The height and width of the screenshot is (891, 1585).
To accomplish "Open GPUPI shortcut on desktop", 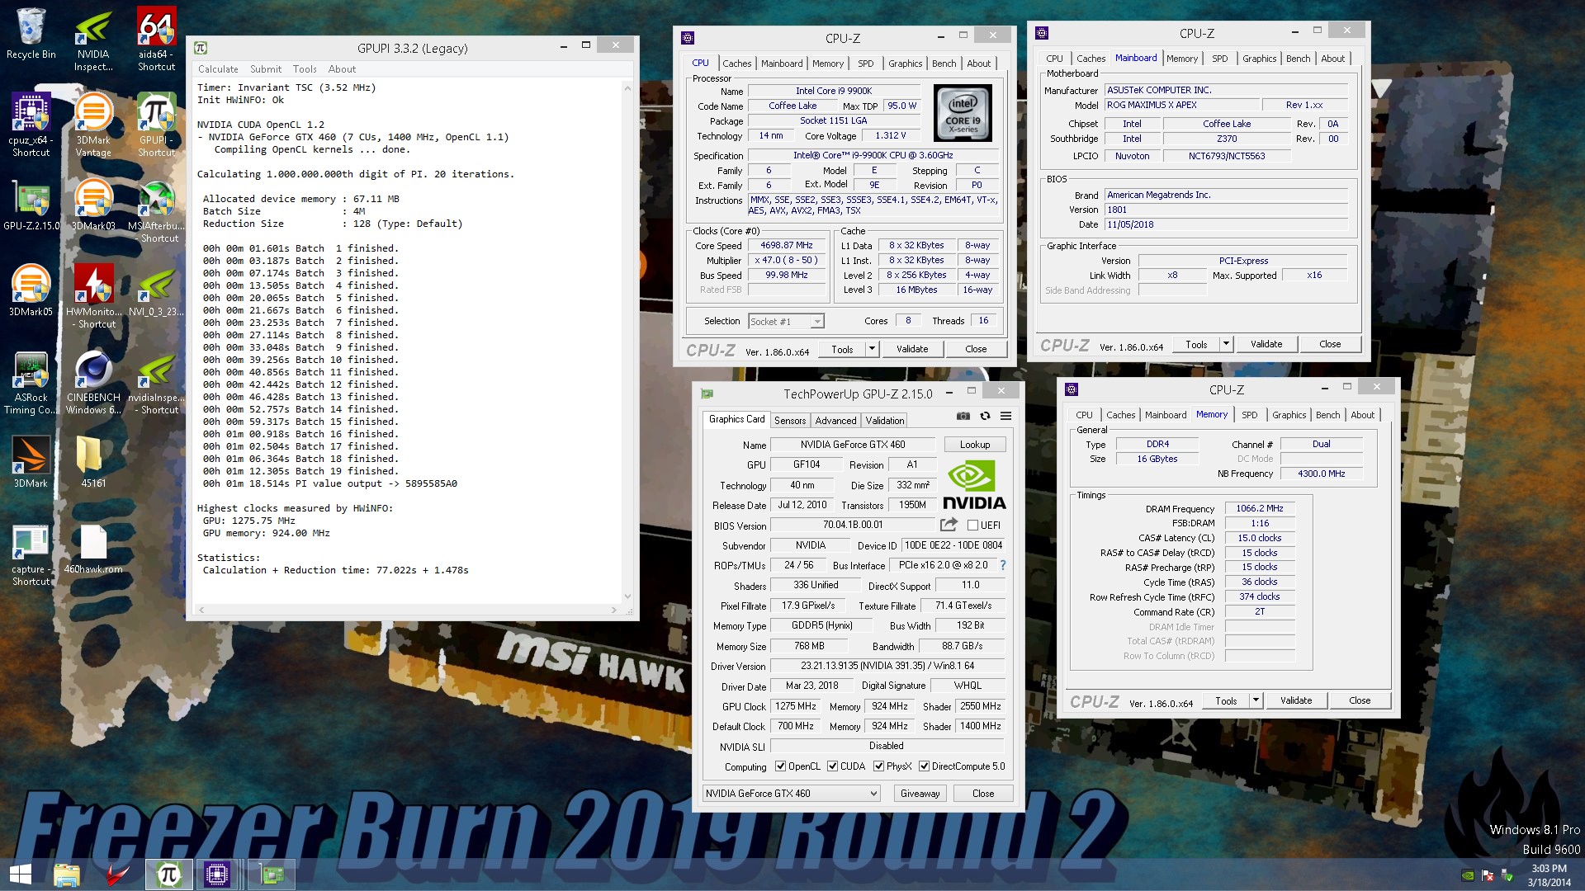I will tap(156, 125).
